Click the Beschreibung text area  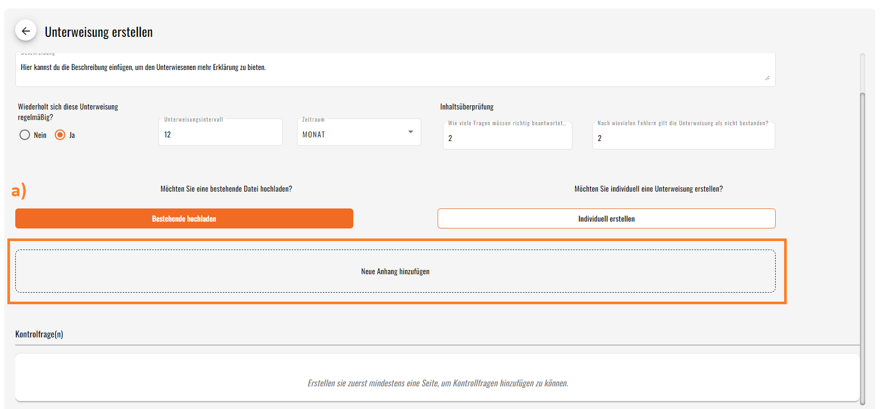tap(395, 69)
